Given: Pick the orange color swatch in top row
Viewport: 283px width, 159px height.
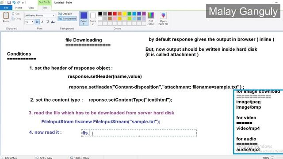Looking at the screenshot, I should click(120, 14).
